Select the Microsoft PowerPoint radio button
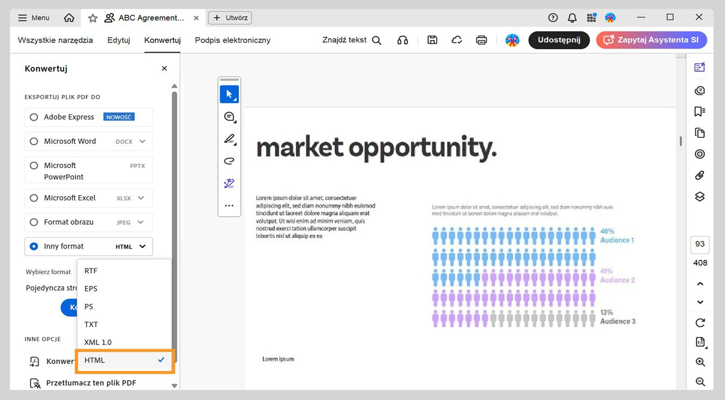The width and height of the screenshot is (725, 400). click(34, 165)
